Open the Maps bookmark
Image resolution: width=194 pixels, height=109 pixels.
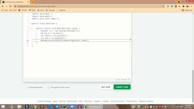point(32,10)
